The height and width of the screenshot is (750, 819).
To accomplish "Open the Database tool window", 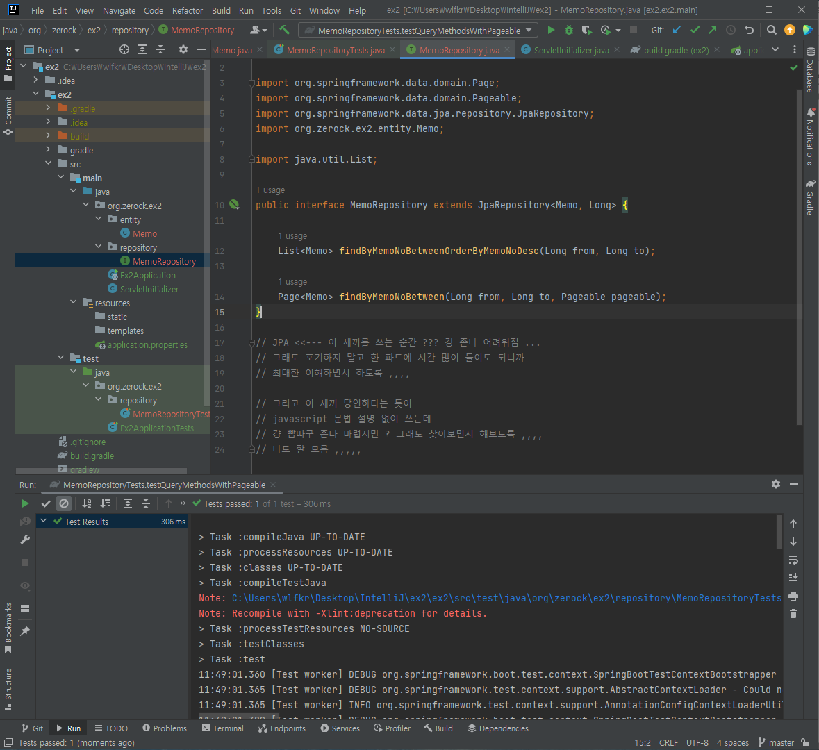I will coord(810,70).
